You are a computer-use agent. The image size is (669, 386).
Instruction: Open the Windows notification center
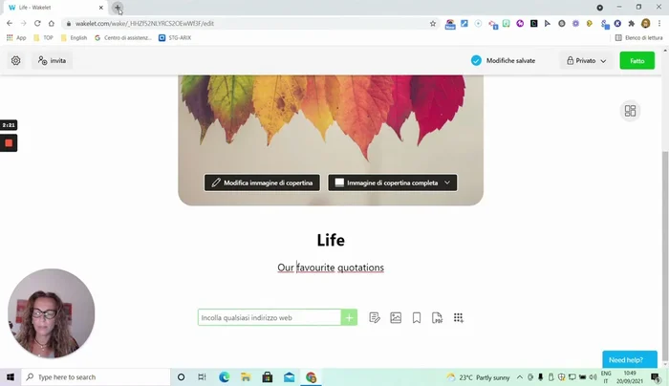pos(656,377)
